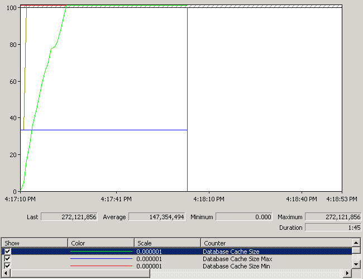
Task: Click the Average value field
Action: click(x=156, y=216)
